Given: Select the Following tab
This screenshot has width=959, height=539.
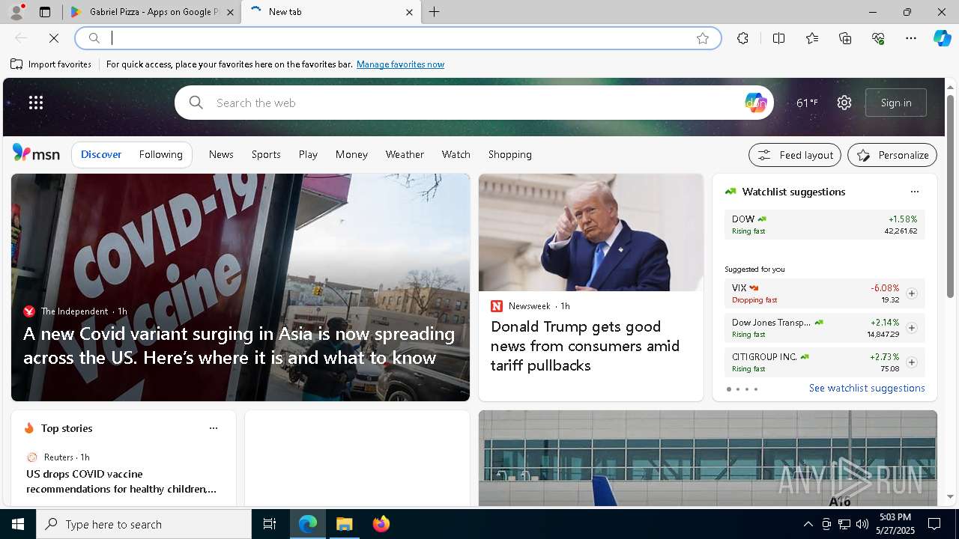Looking at the screenshot, I should tap(161, 154).
